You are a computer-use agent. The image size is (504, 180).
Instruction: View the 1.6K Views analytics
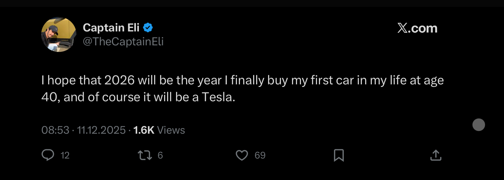coord(159,130)
